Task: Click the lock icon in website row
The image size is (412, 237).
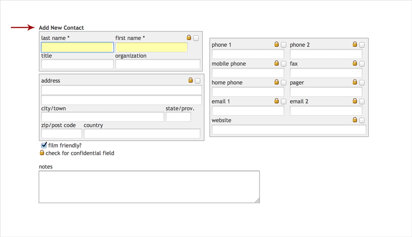Action: (x=355, y=120)
